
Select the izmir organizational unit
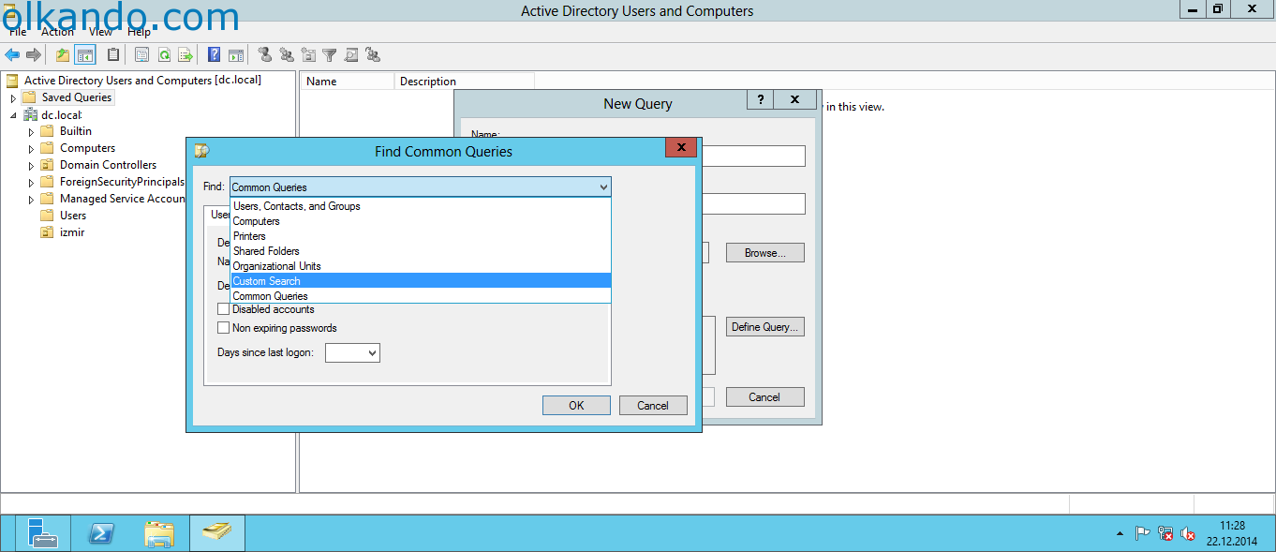[71, 232]
